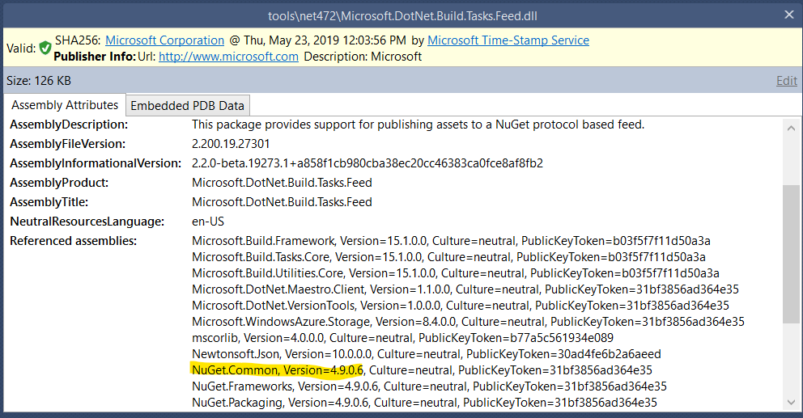Select the Newtonsoft.Json reference row
The height and width of the screenshot is (418, 803).
[426, 354]
